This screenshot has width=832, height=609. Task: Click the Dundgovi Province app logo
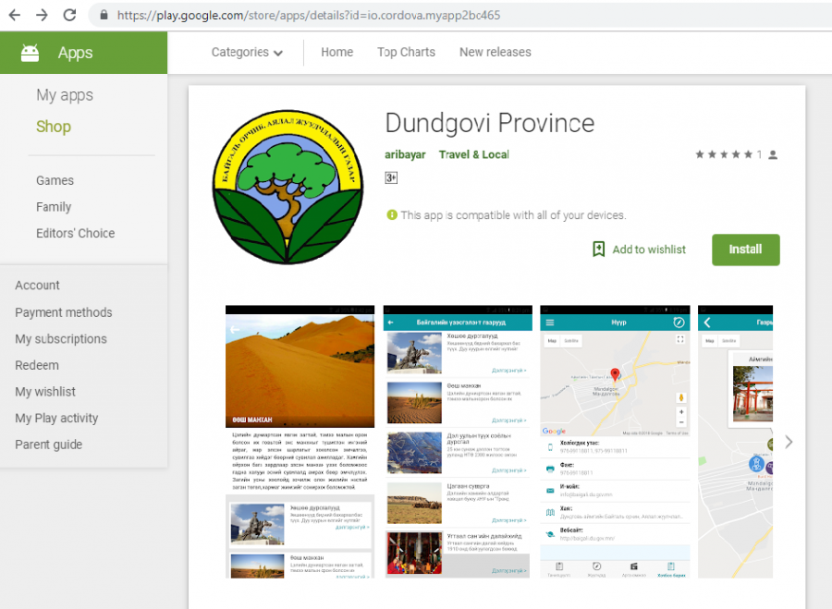point(288,187)
